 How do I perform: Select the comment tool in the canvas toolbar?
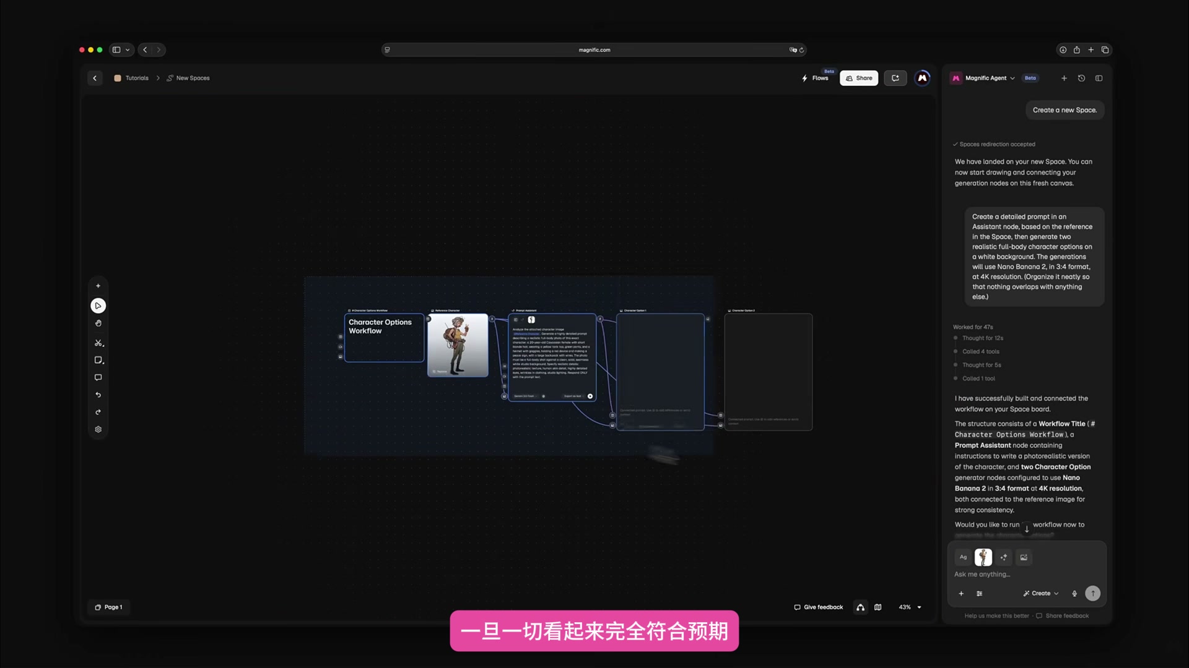coord(98,377)
